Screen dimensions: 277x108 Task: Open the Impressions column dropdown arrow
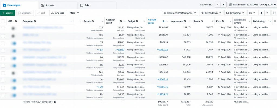click(x=190, y=21)
